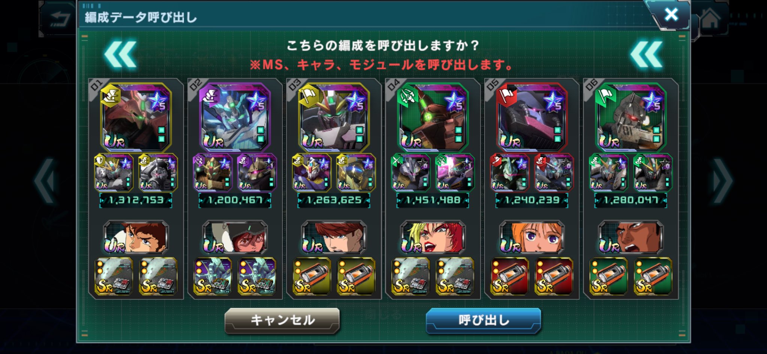Click the キャンセル button

point(282,320)
